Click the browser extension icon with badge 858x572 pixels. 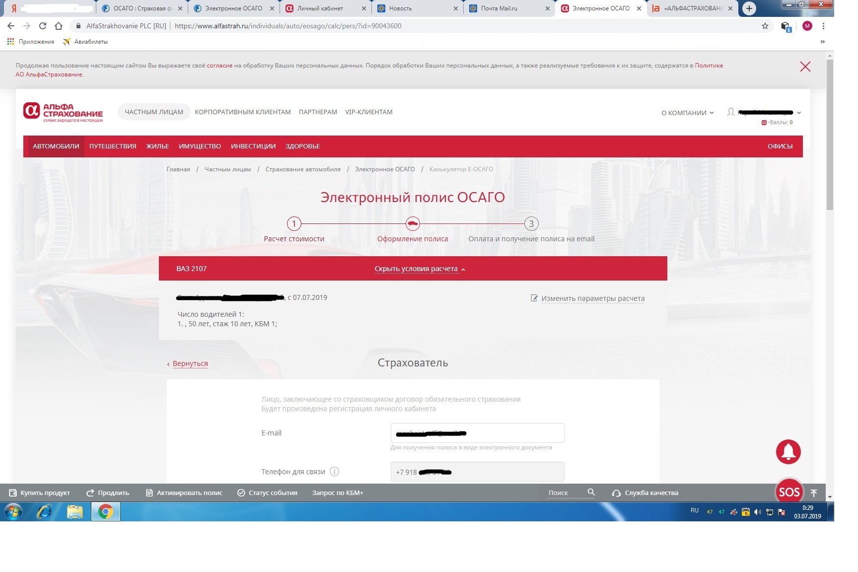point(786,26)
